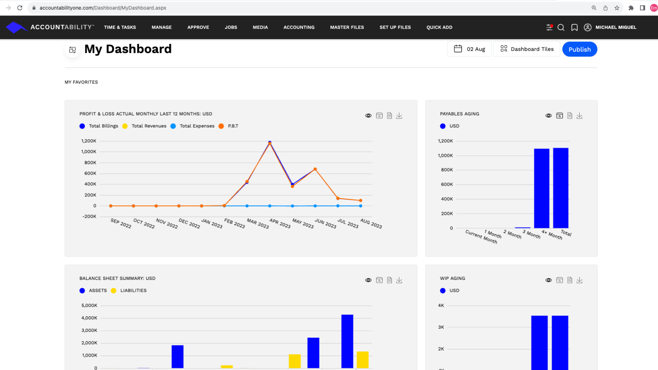
Task: Open the ACCOUNTING menu item
Action: (299, 27)
